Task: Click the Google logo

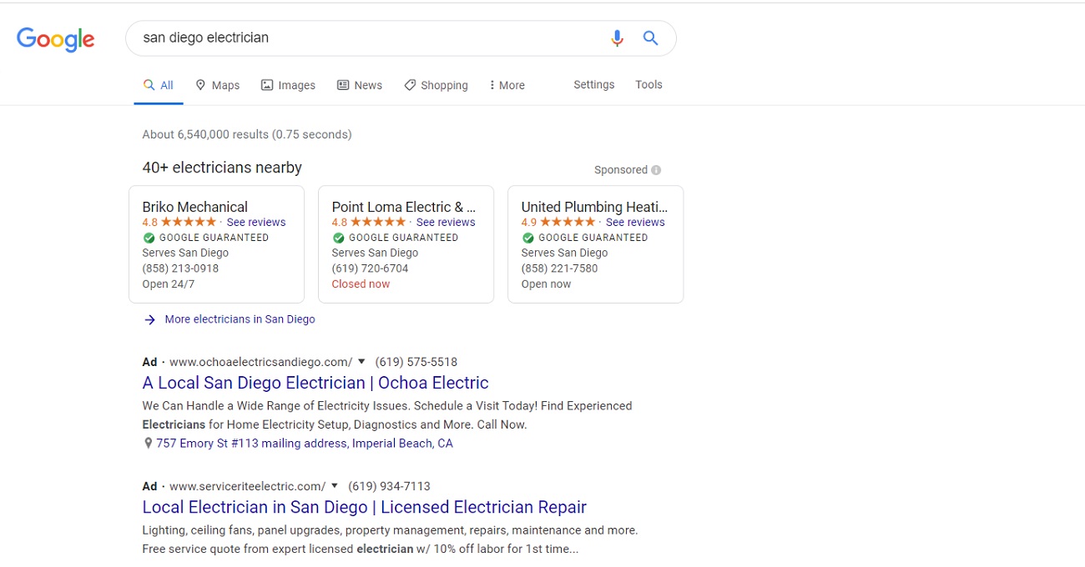Action: pyautogui.click(x=55, y=39)
